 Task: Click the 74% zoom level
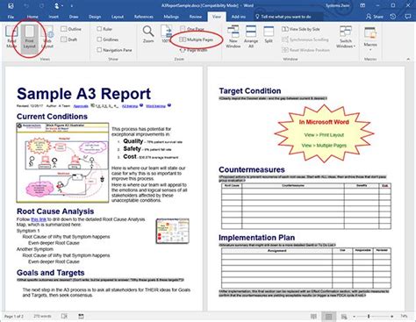(404, 317)
